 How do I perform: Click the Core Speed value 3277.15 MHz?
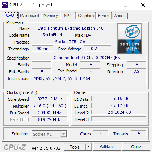pyautogui.click(x=49, y=99)
